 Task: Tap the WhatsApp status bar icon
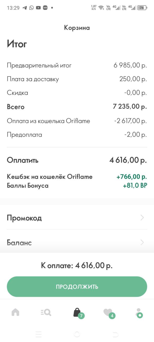point(31,8)
